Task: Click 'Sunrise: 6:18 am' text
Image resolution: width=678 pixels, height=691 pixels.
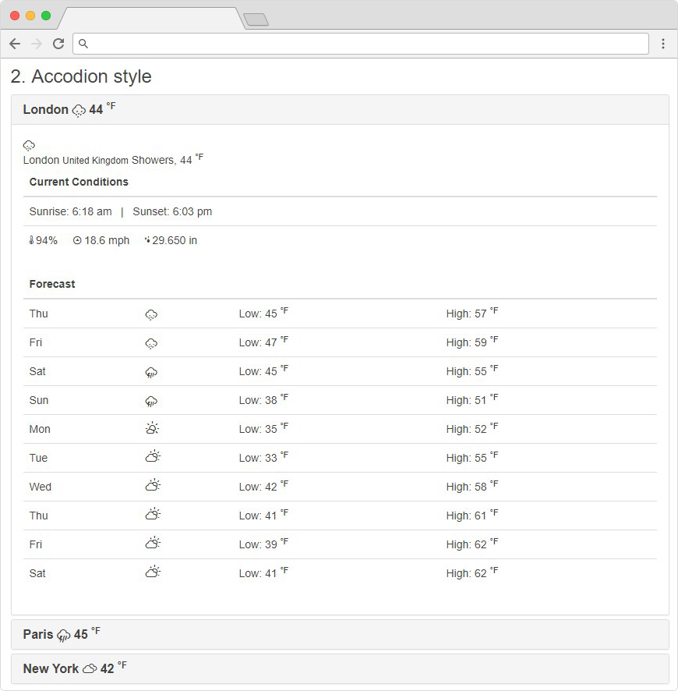Action: point(70,211)
